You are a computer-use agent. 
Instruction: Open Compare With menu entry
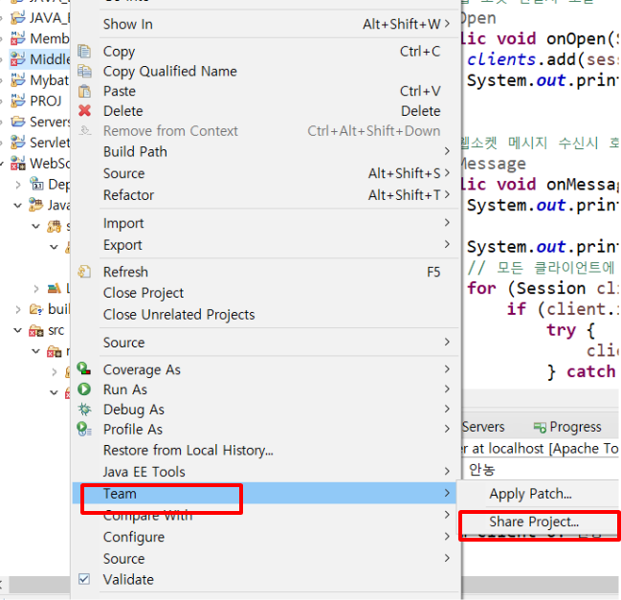click(x=147, y=515)
